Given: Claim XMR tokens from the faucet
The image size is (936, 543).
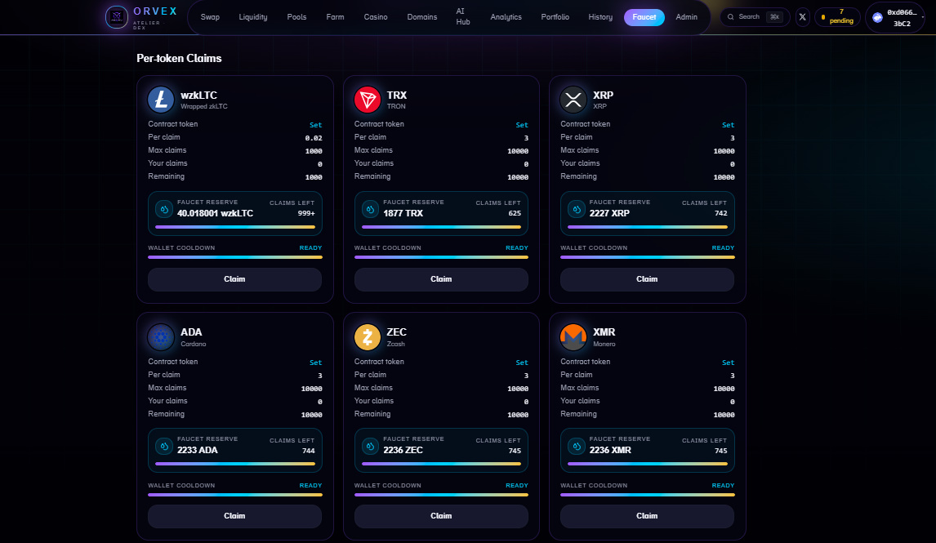Looking at the screenshot, I should (x=647, y=516).
